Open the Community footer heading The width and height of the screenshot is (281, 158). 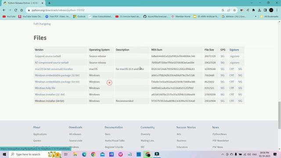pos(148,127)
